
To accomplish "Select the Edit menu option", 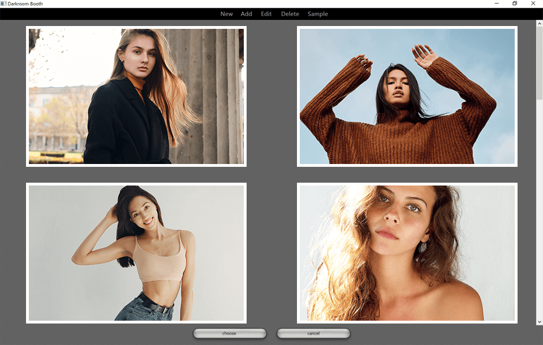I will click(x=266, y=14).
